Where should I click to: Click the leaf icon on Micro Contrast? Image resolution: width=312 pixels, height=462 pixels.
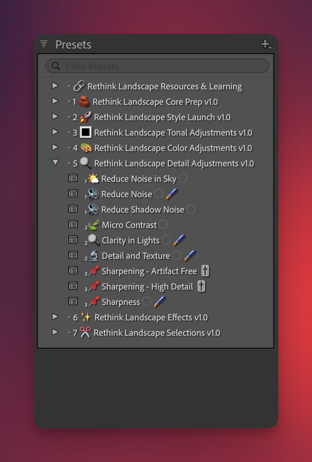[94, 225]
